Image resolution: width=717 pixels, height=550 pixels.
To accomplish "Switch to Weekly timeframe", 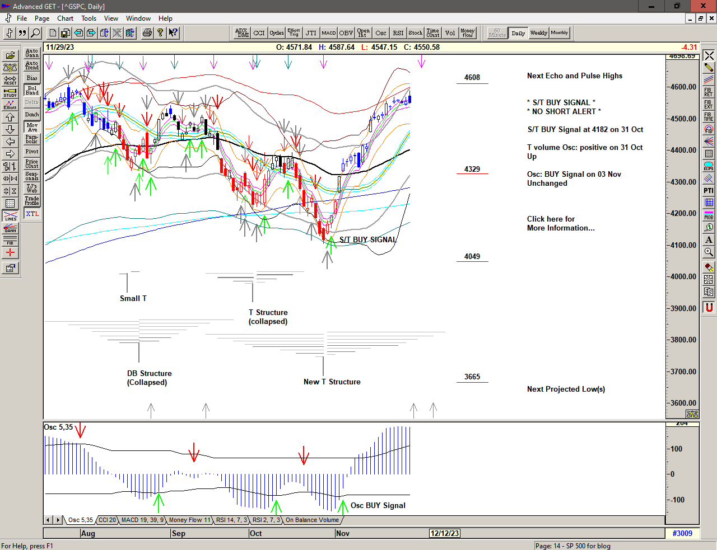I will click(x=538, y=33).
